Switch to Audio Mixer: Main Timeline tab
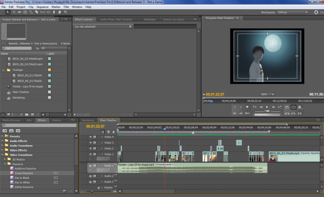This screenshot has height=197, width=324. pos(116,19)
